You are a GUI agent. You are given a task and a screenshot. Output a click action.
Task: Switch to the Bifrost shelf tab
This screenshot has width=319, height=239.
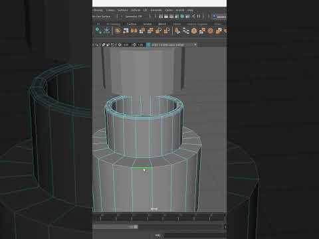(162, 24)
